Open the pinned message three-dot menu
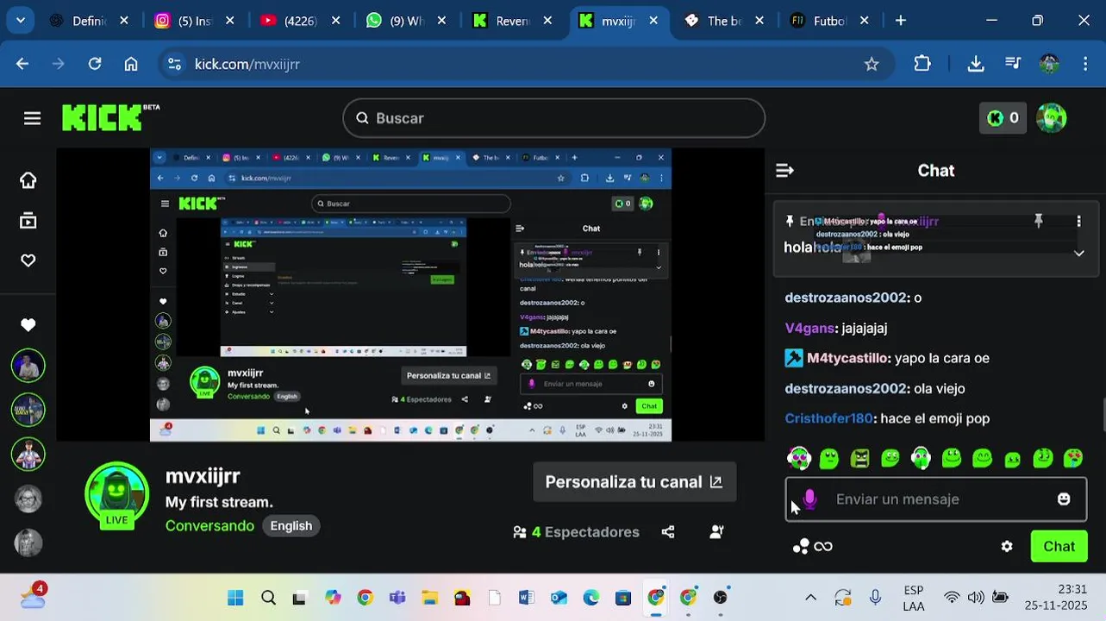 (x=1078, y=222)
